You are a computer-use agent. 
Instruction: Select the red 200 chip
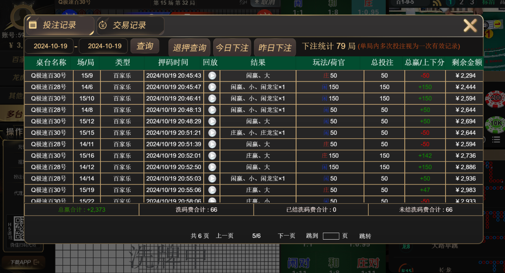coord(496,99)
